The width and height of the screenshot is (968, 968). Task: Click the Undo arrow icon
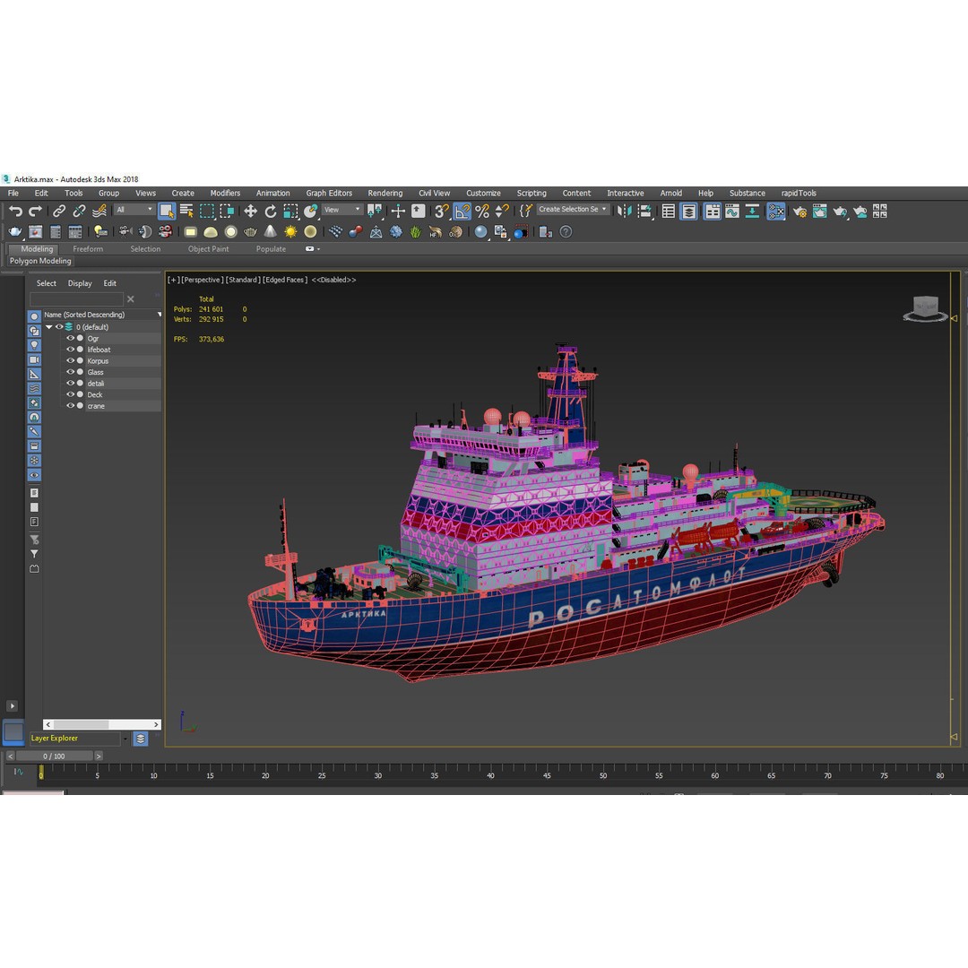[x=15, y=212]
